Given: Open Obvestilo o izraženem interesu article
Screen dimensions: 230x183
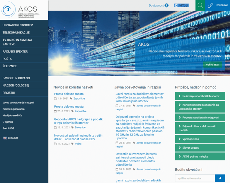Looking at the screenshot, I should tap(136, 159).
